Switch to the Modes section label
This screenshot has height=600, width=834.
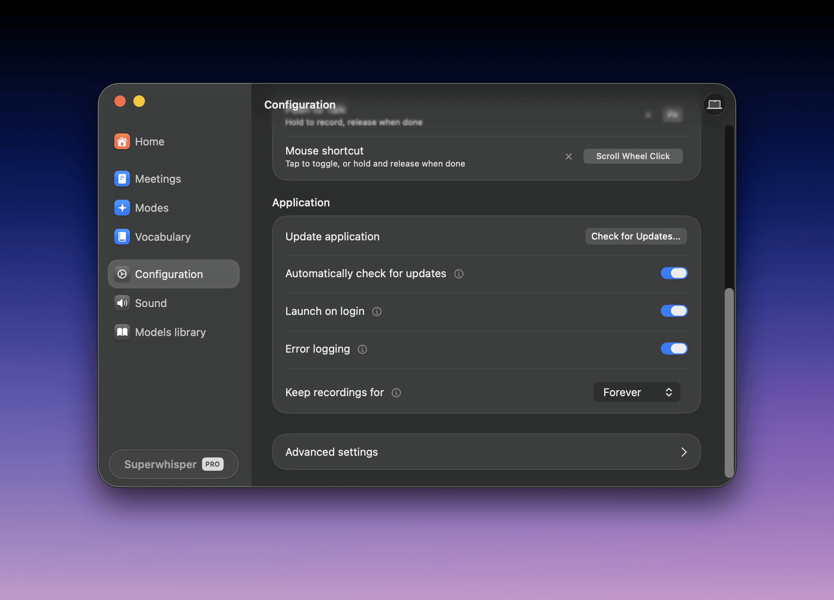pos(152,208)
